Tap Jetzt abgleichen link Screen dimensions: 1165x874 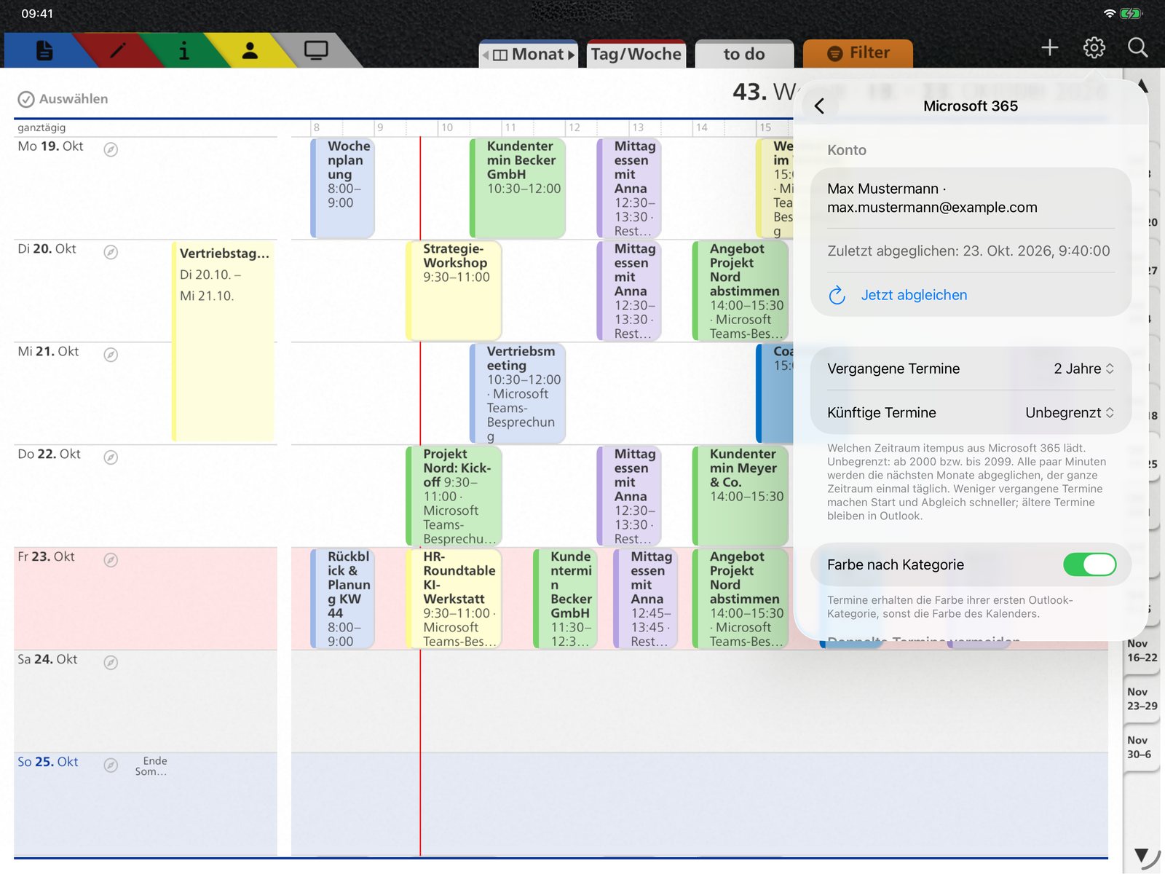tap(914, 295)
